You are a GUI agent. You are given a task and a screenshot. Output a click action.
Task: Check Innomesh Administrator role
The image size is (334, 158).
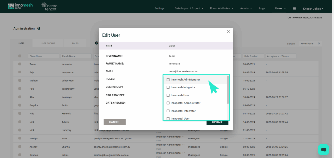[x=168, y=80]
